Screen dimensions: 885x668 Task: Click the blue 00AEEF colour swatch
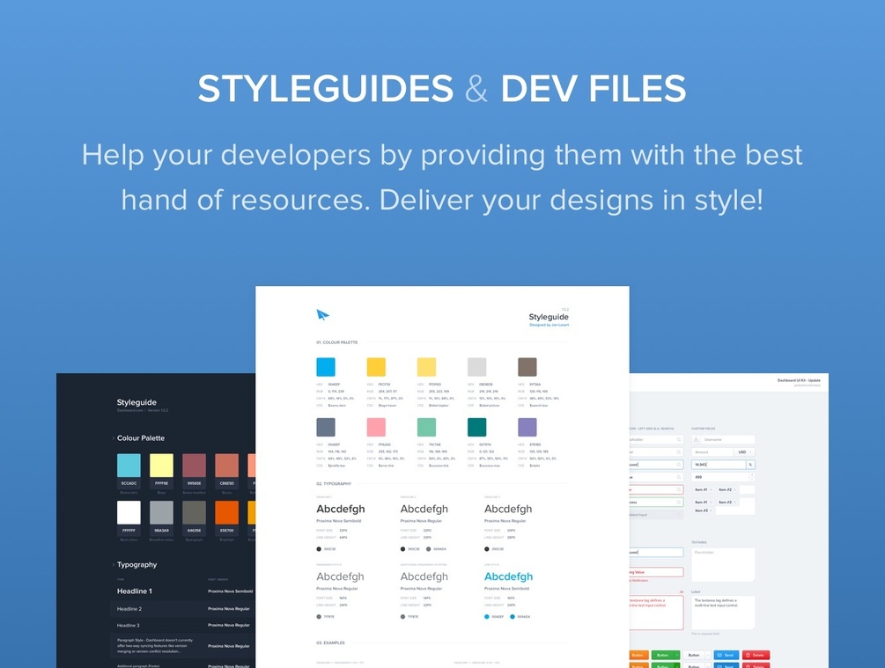[x=326, y=367]
